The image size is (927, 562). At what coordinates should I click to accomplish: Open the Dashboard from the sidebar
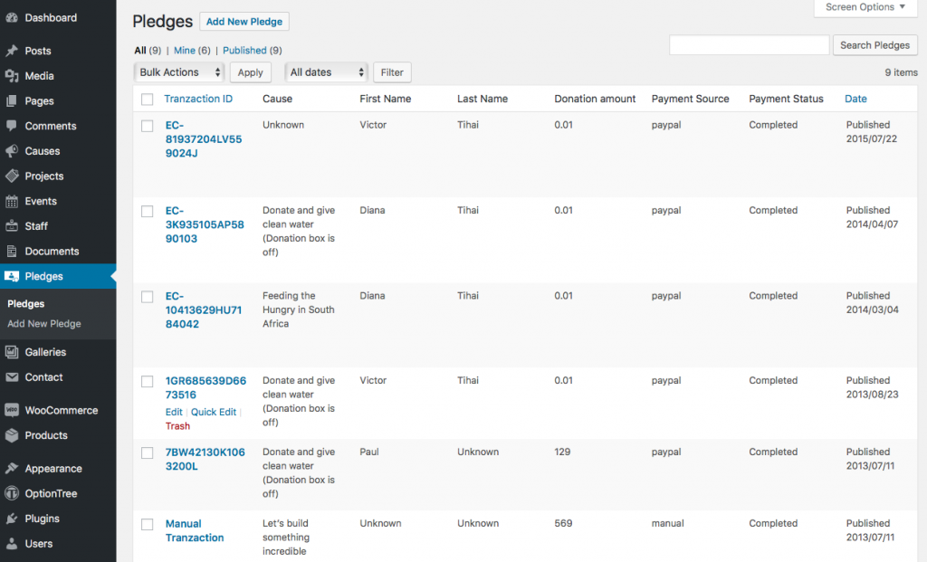(x=13, y=16)
